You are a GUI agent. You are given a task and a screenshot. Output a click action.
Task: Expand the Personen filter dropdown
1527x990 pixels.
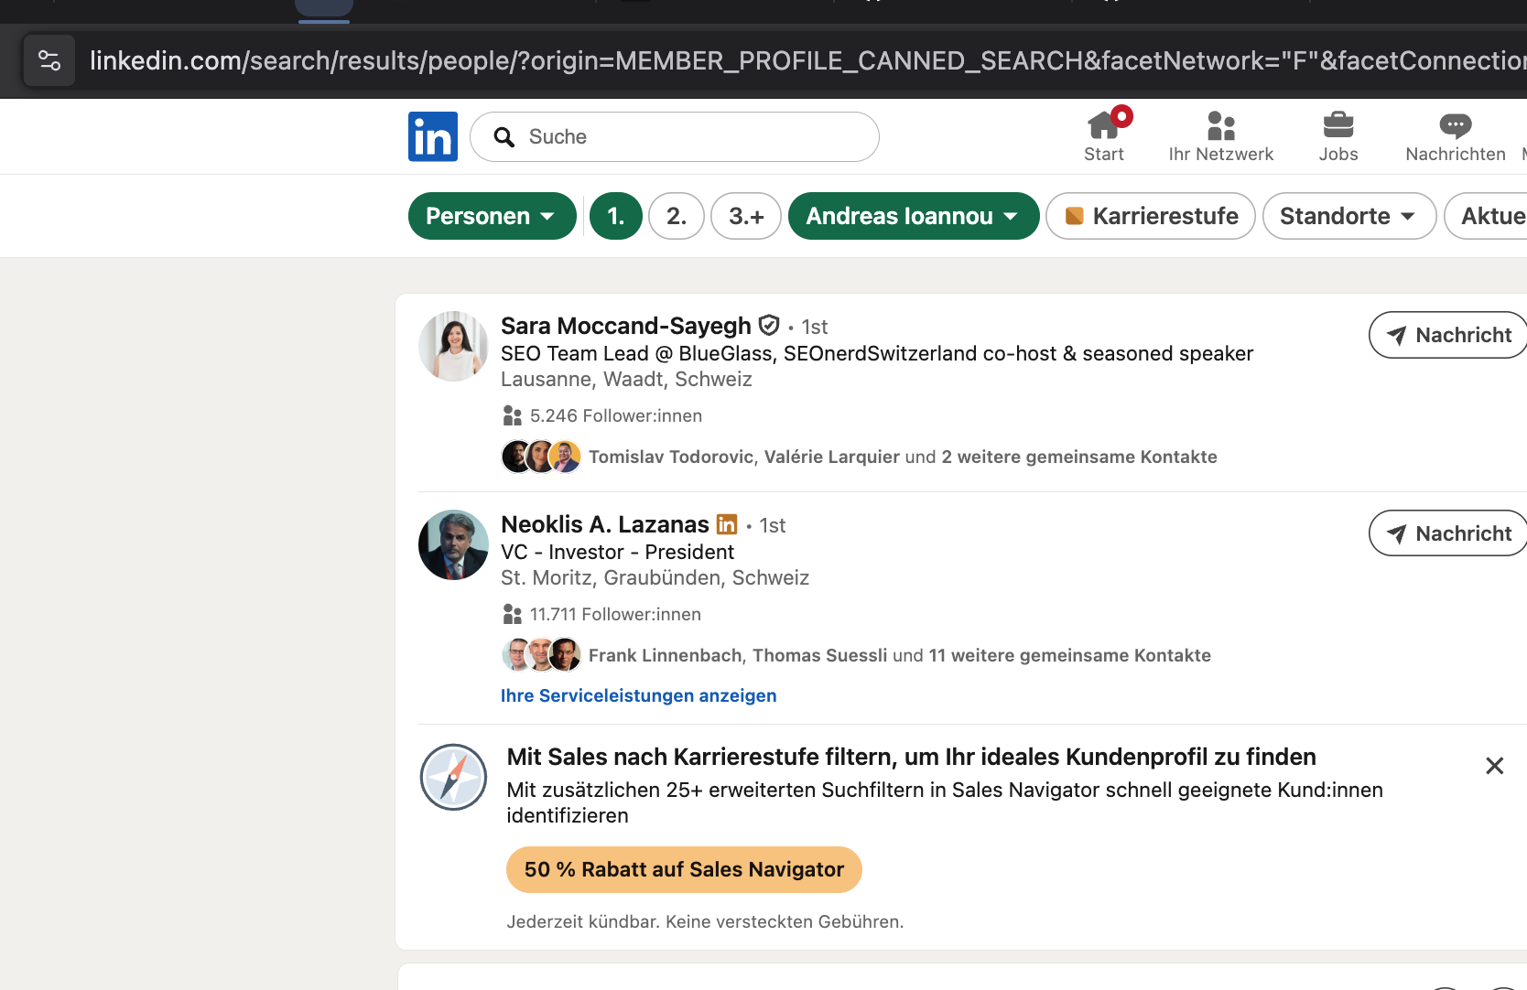click(493, 216)
